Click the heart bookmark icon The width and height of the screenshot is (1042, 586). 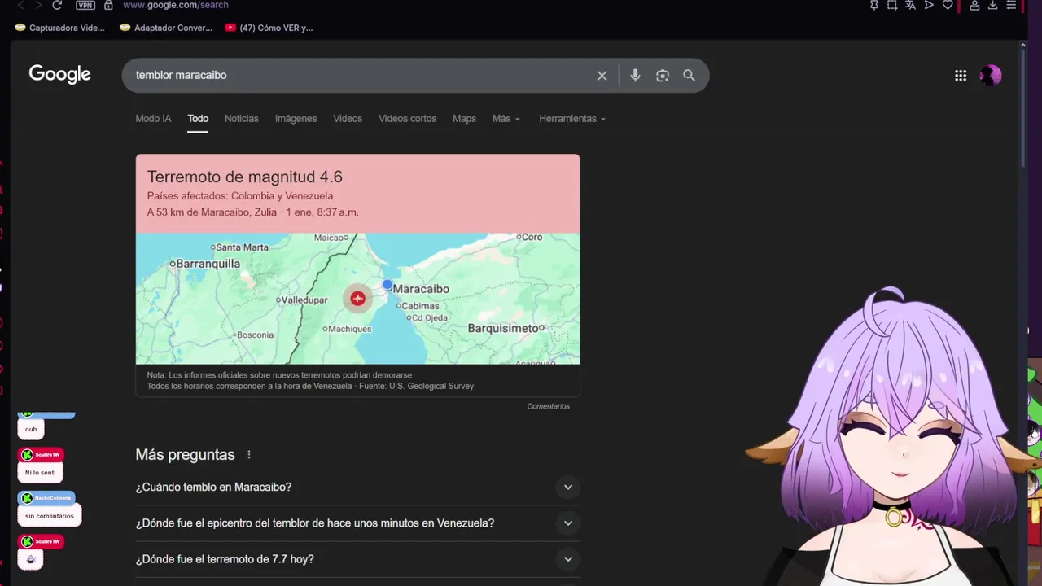click(948, 5)
